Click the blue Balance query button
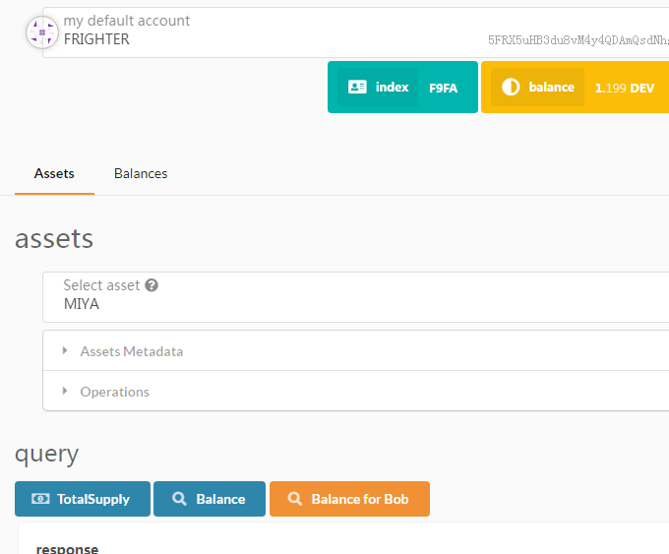Screen dimensions: 669x554 [x=210, y=499]
